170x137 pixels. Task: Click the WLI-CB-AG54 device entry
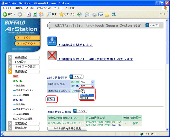pos(55,123)
